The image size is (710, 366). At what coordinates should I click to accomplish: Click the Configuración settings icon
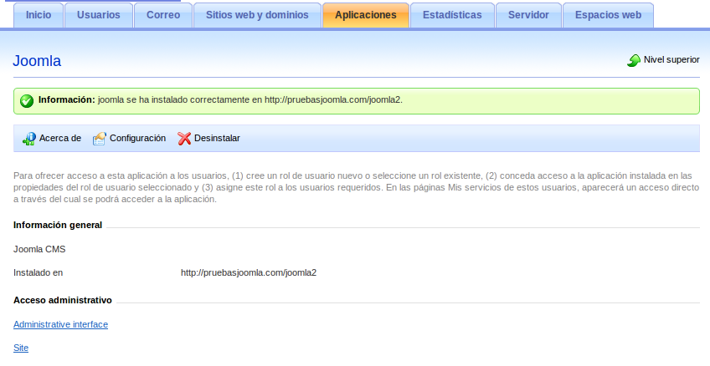coord(100,138)
